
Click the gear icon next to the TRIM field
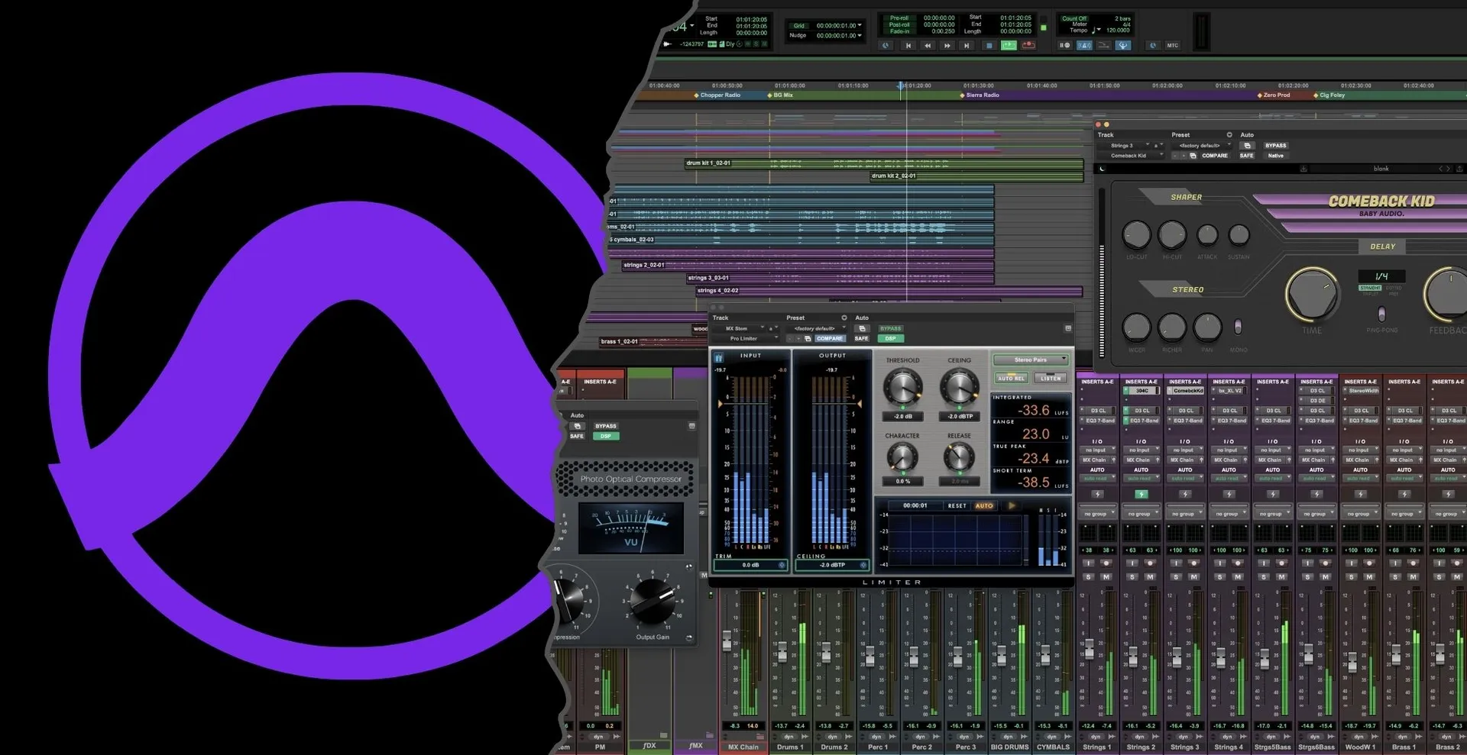782,566
